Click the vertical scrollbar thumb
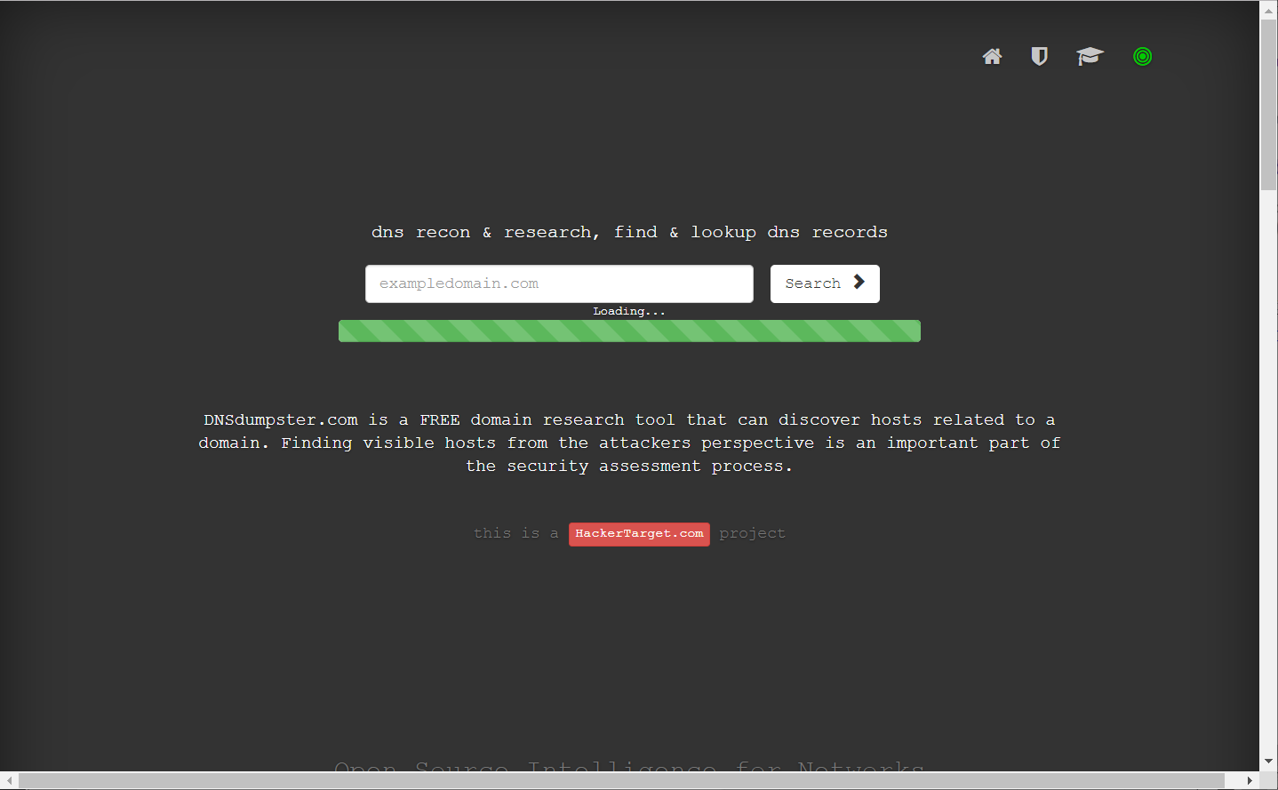The height and width of the screenshot is (790, 1278). pyautogui.click(x=1268, y=105)
